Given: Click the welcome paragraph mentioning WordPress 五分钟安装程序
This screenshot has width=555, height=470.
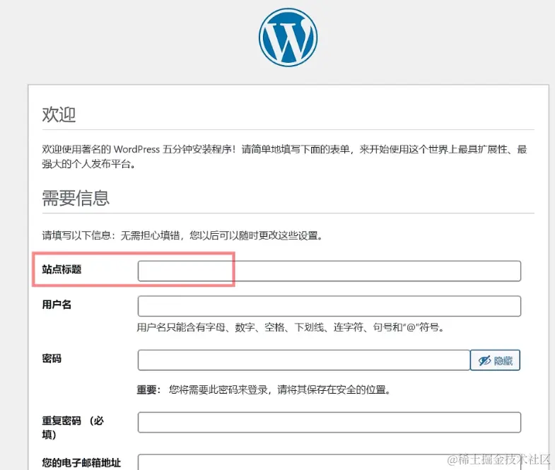Looking at the screenshot, I should pos(285,156).
